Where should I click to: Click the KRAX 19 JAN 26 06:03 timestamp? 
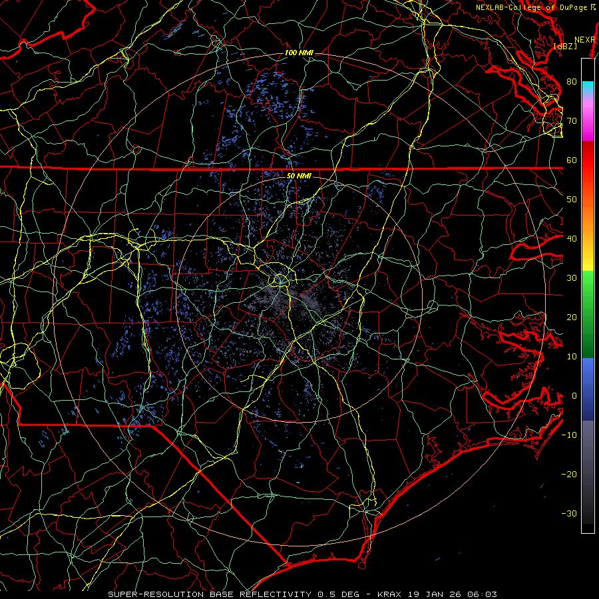437,594
